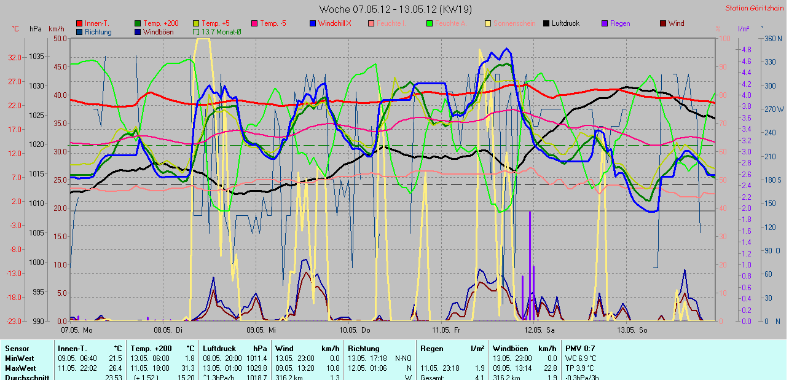Click the Sensor header in the table
789x380 pixels.
(17, 349)
